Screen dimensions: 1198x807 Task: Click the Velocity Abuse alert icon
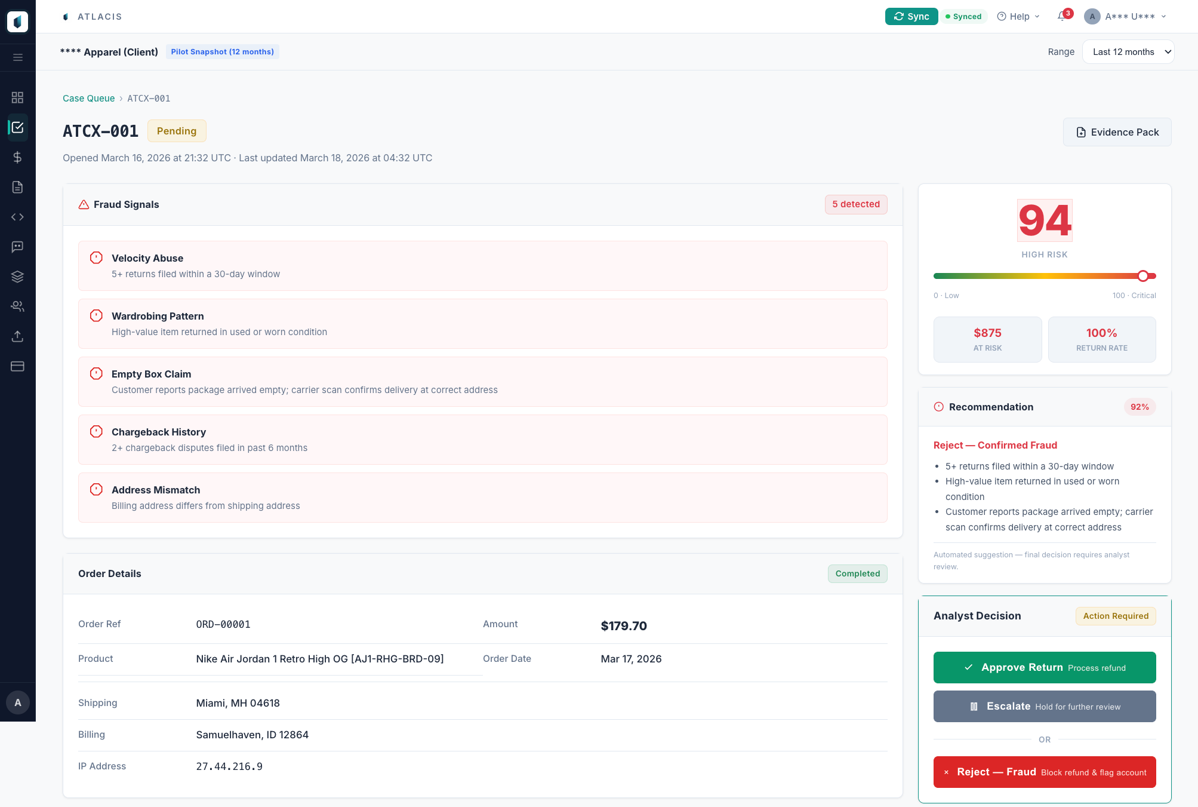click(96, 257)
